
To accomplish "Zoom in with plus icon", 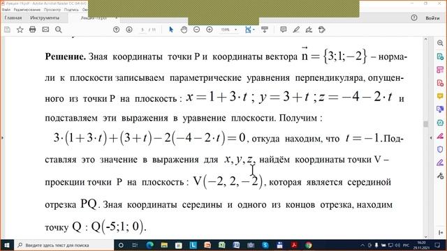I will coord(210,29).
